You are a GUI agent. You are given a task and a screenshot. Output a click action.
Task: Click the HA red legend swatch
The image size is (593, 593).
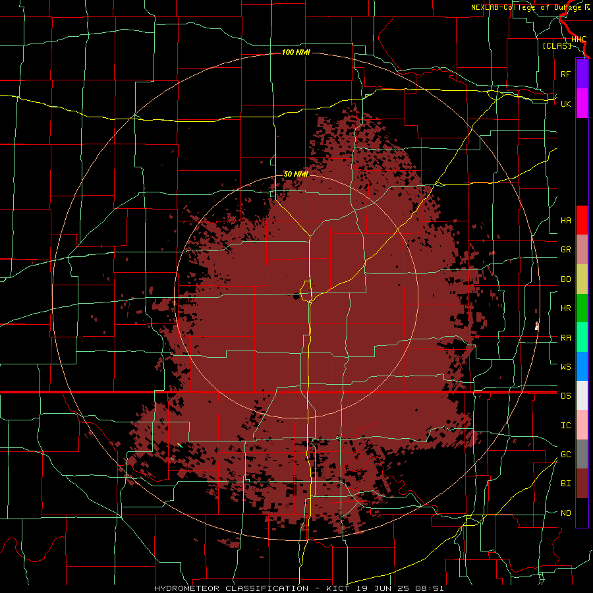pyautogui.click(x=582, y=220)
